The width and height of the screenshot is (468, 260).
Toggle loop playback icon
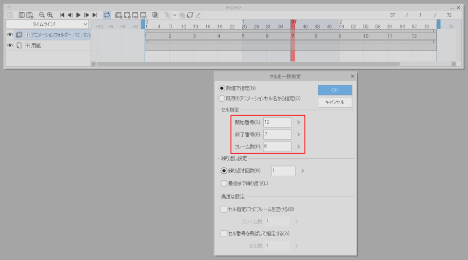tap(107, 15)
